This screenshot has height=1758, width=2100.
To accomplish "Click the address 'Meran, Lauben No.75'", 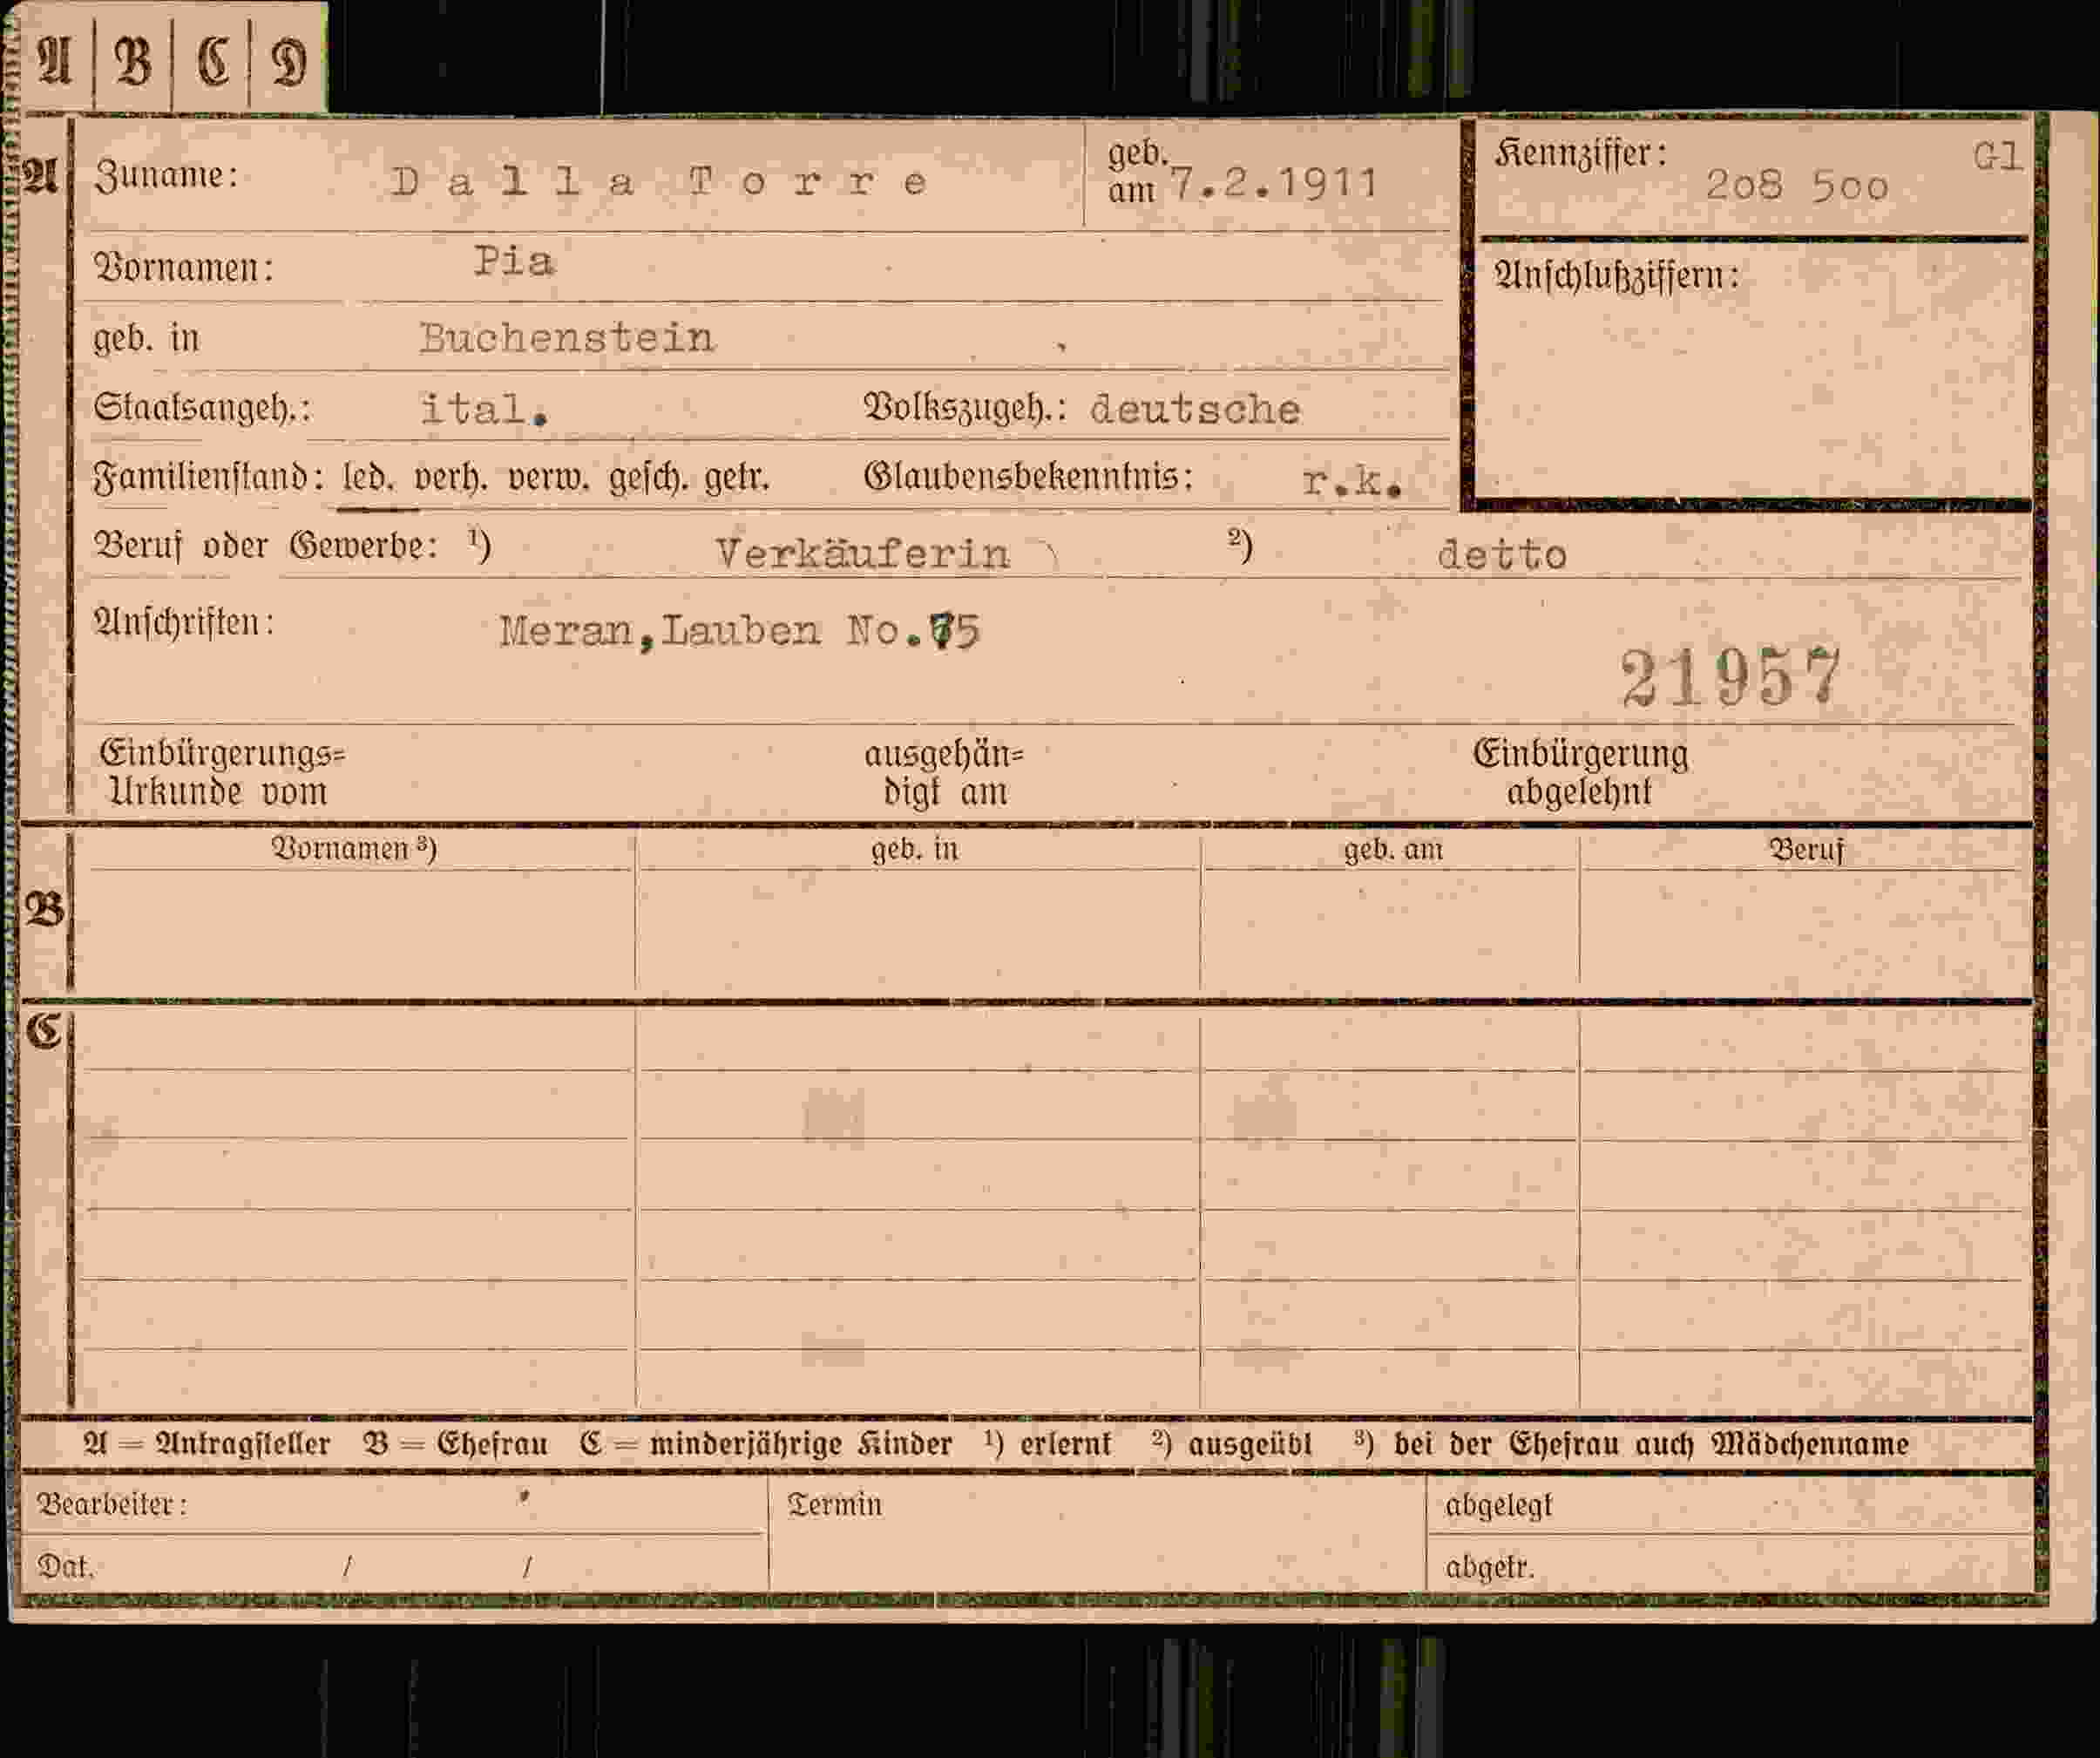I will click(x=740, y=631).
